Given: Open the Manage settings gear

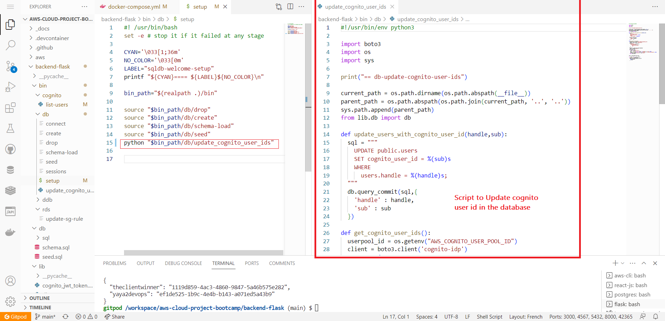Looking at the screenshot, I should (x=10, y=302).
